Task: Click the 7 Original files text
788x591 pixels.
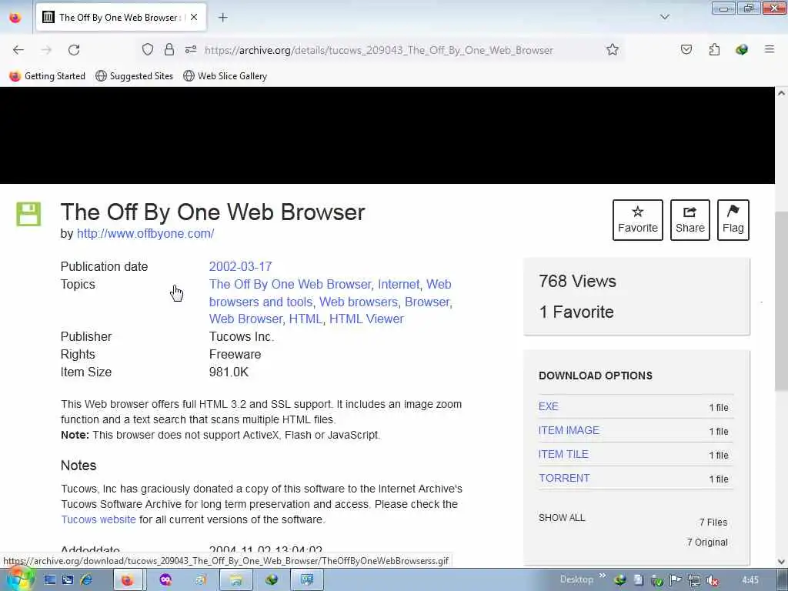Action: (707, 543)
